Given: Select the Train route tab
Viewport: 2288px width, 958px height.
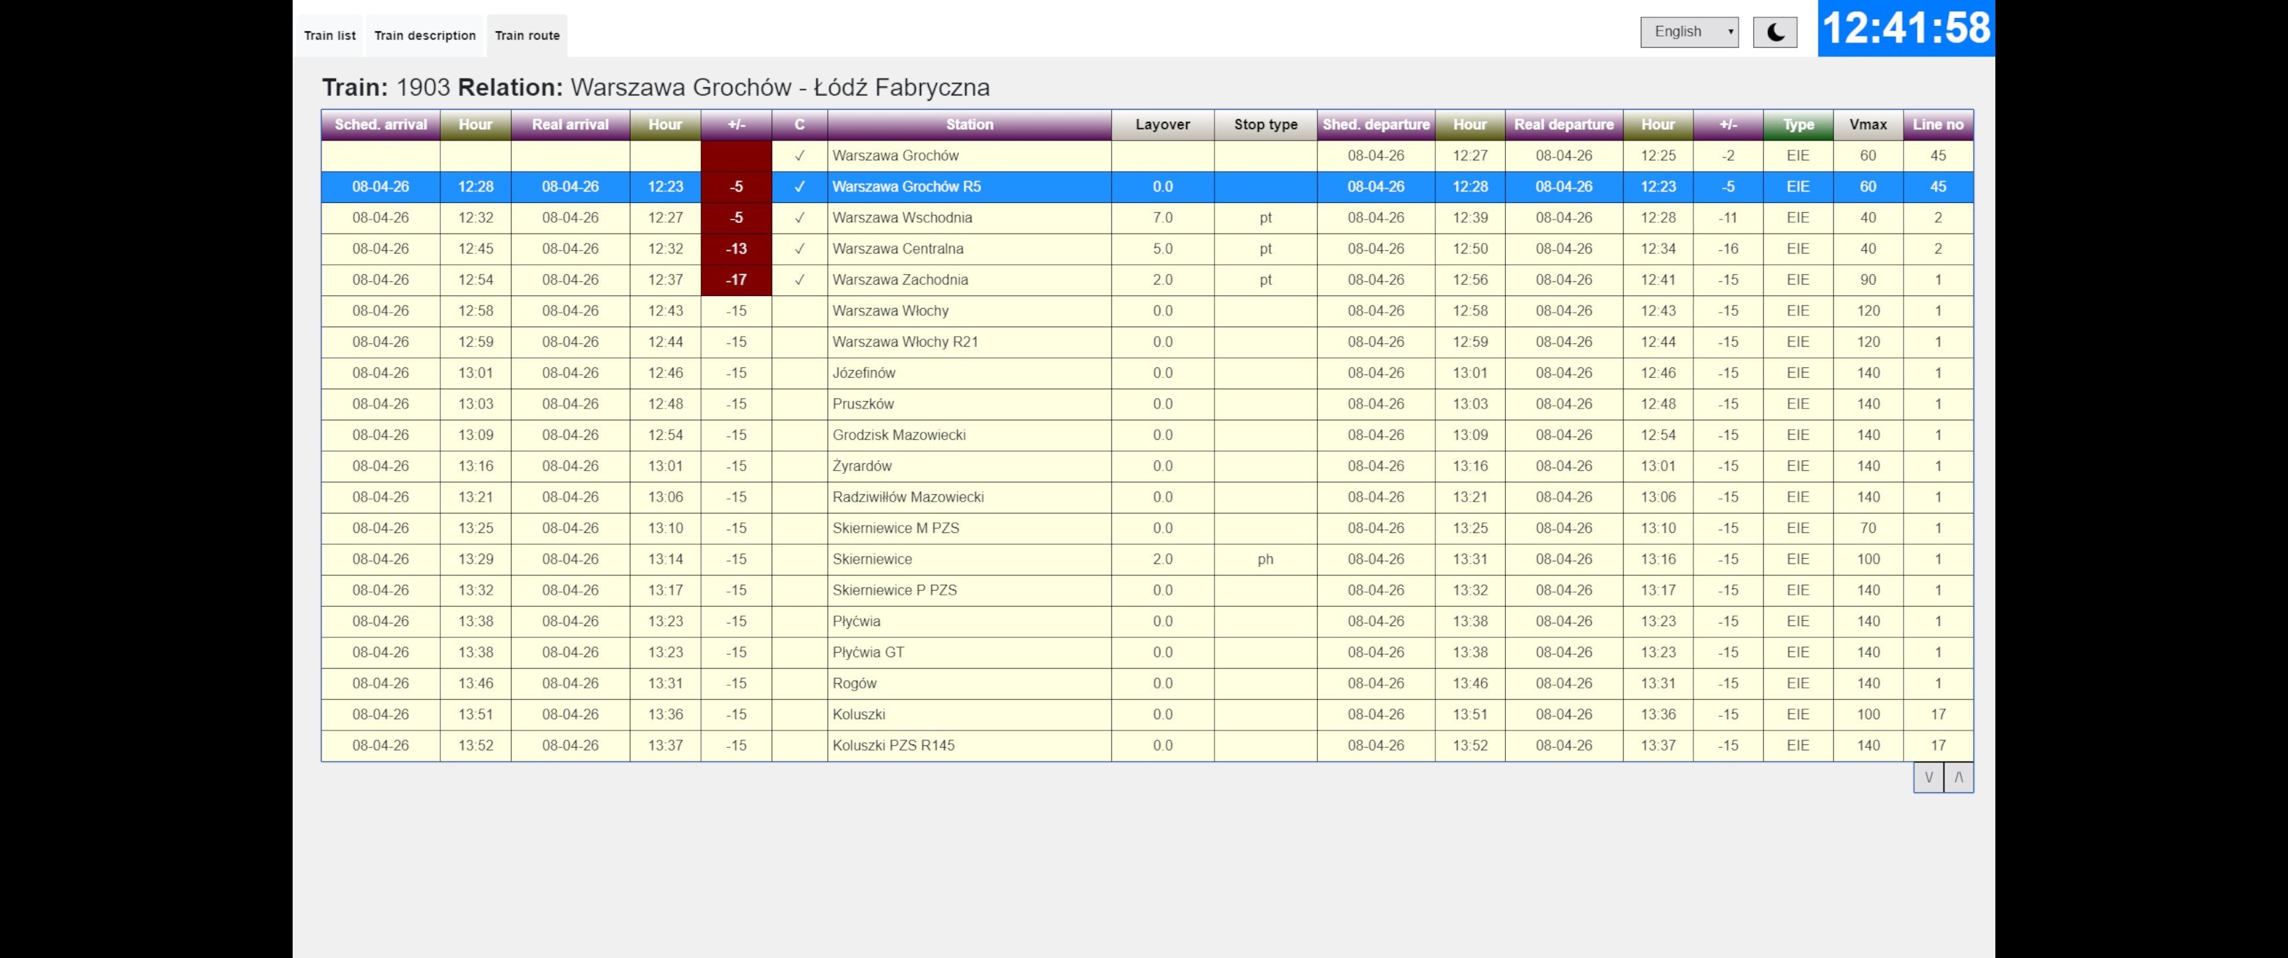Looking at the screenshot, I should 527,35.
